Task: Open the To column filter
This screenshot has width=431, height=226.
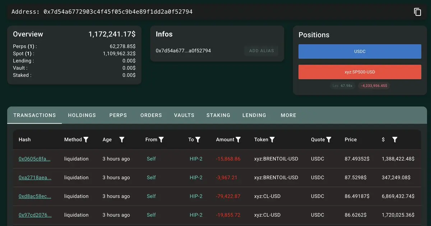Action: pyautogui.click(x=198, y=140)
